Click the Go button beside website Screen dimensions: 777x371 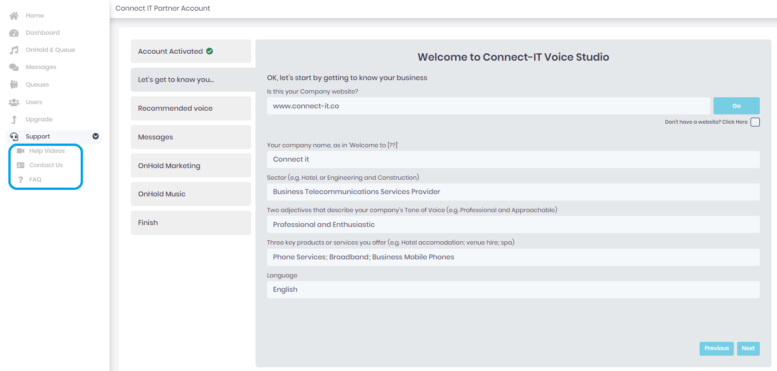736,106
